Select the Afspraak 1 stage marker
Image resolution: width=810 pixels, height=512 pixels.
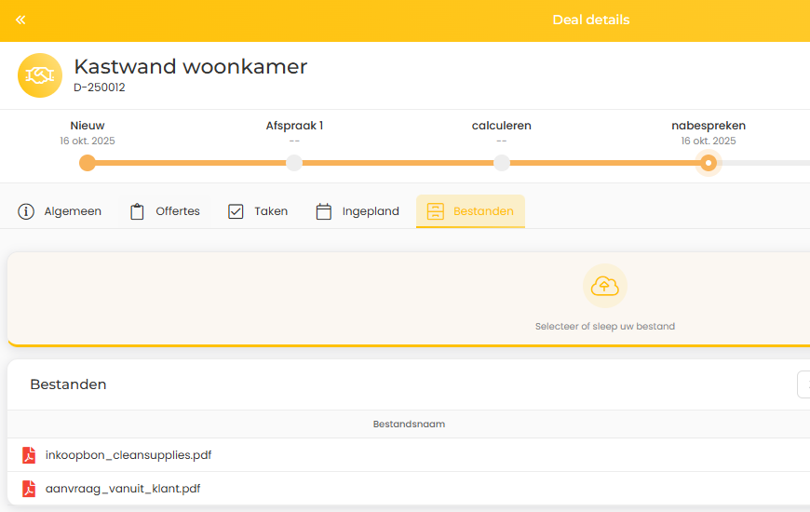tap(294, 163)
